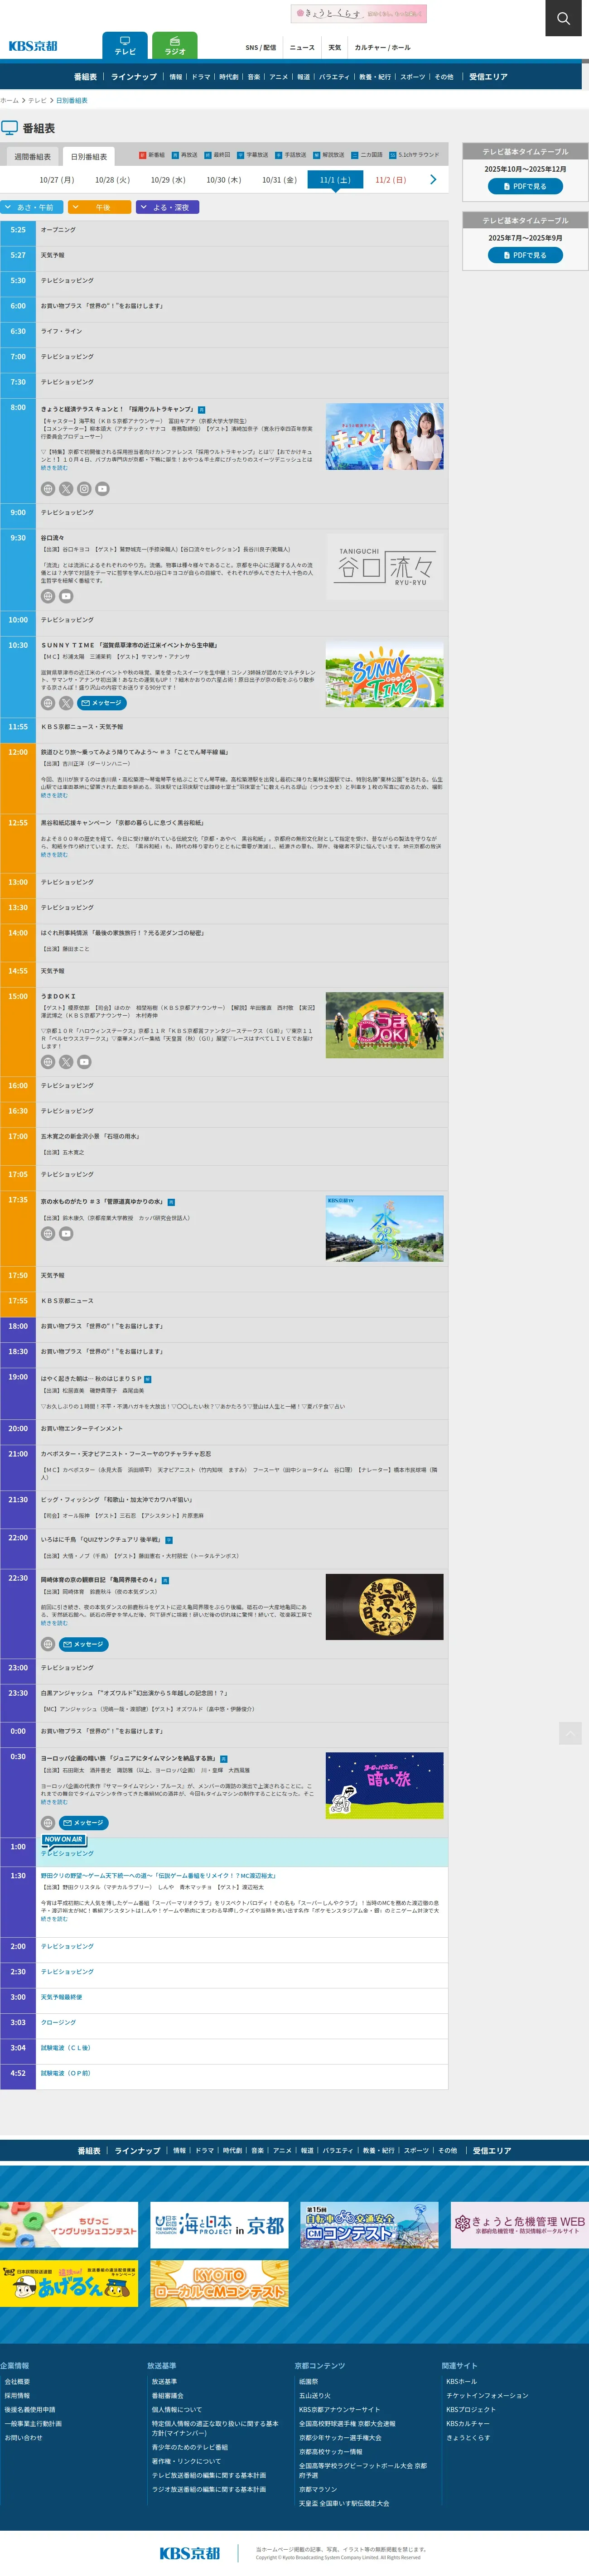The image size is (589, 2576).
Task: Switch to the ラジオ tab
Action: [175, 46]
